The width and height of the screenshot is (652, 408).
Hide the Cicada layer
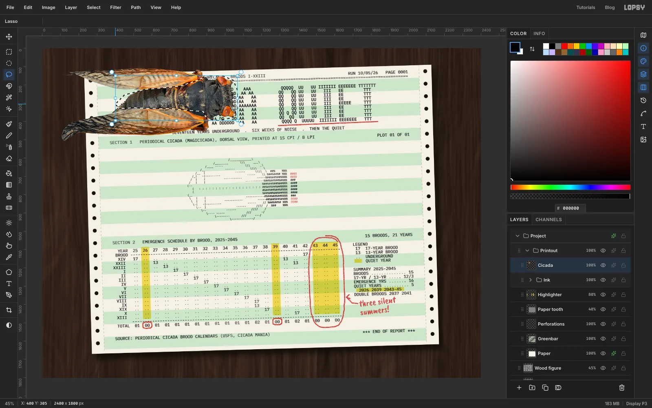603,265
